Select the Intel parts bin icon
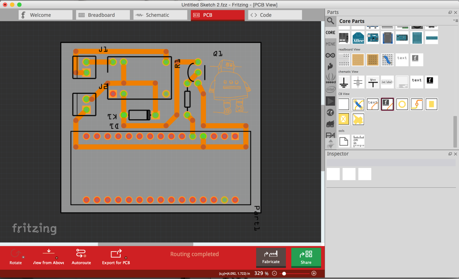The image size is (459, 279). coord(330,89)
